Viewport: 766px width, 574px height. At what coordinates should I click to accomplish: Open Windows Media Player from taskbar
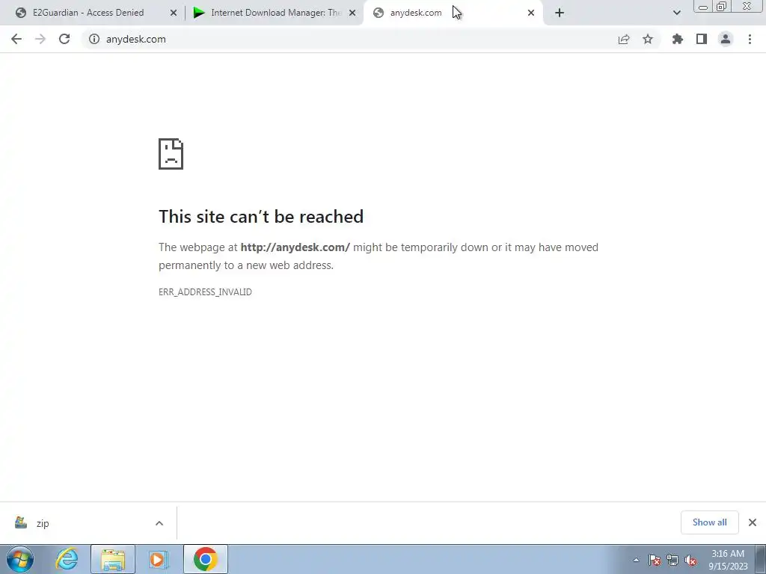(x=158, y=559)
